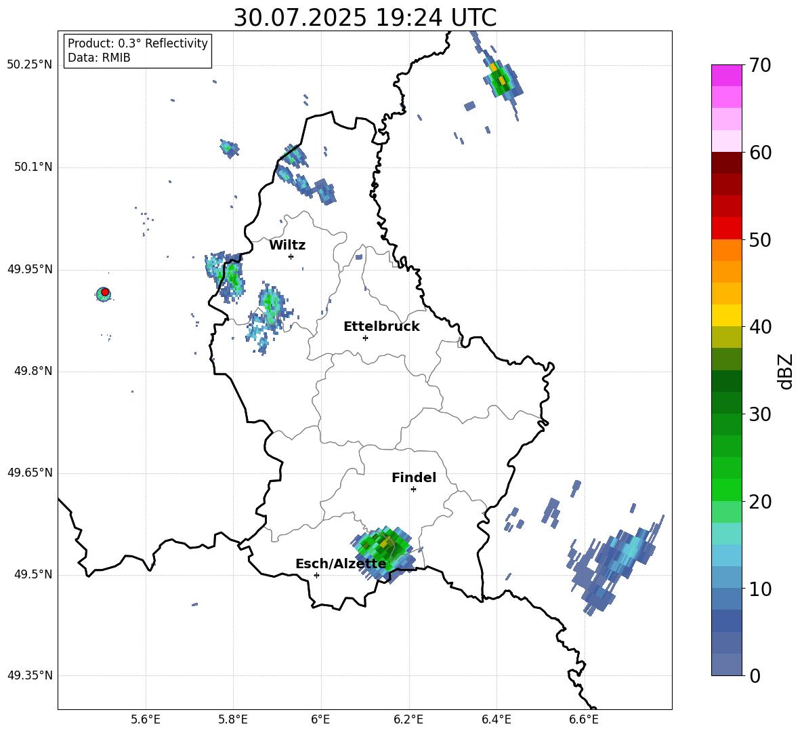The image size is (802, 733).
Task: Click the 20 tick on the colorbar
Action: [x=760, y=501]
